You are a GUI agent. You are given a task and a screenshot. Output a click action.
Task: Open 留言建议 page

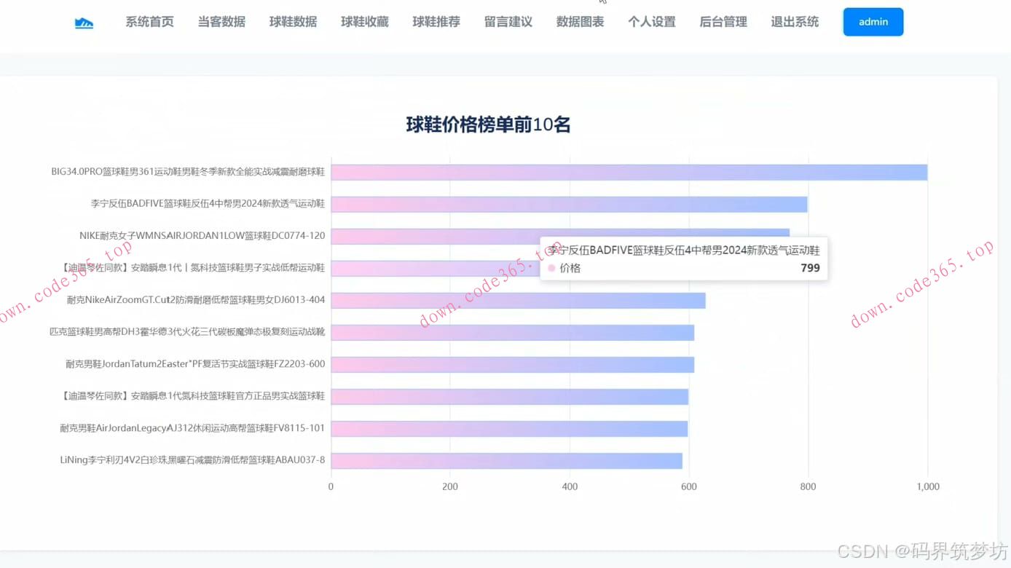508,22
